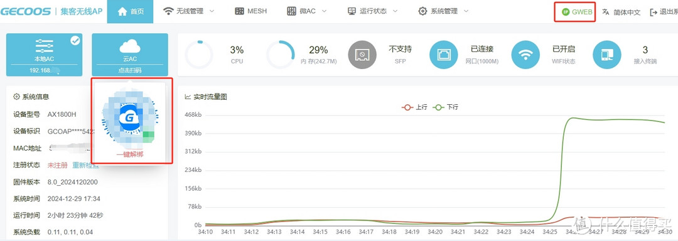
Task: Click the 一键解绑 link
Action: [130, 154]
